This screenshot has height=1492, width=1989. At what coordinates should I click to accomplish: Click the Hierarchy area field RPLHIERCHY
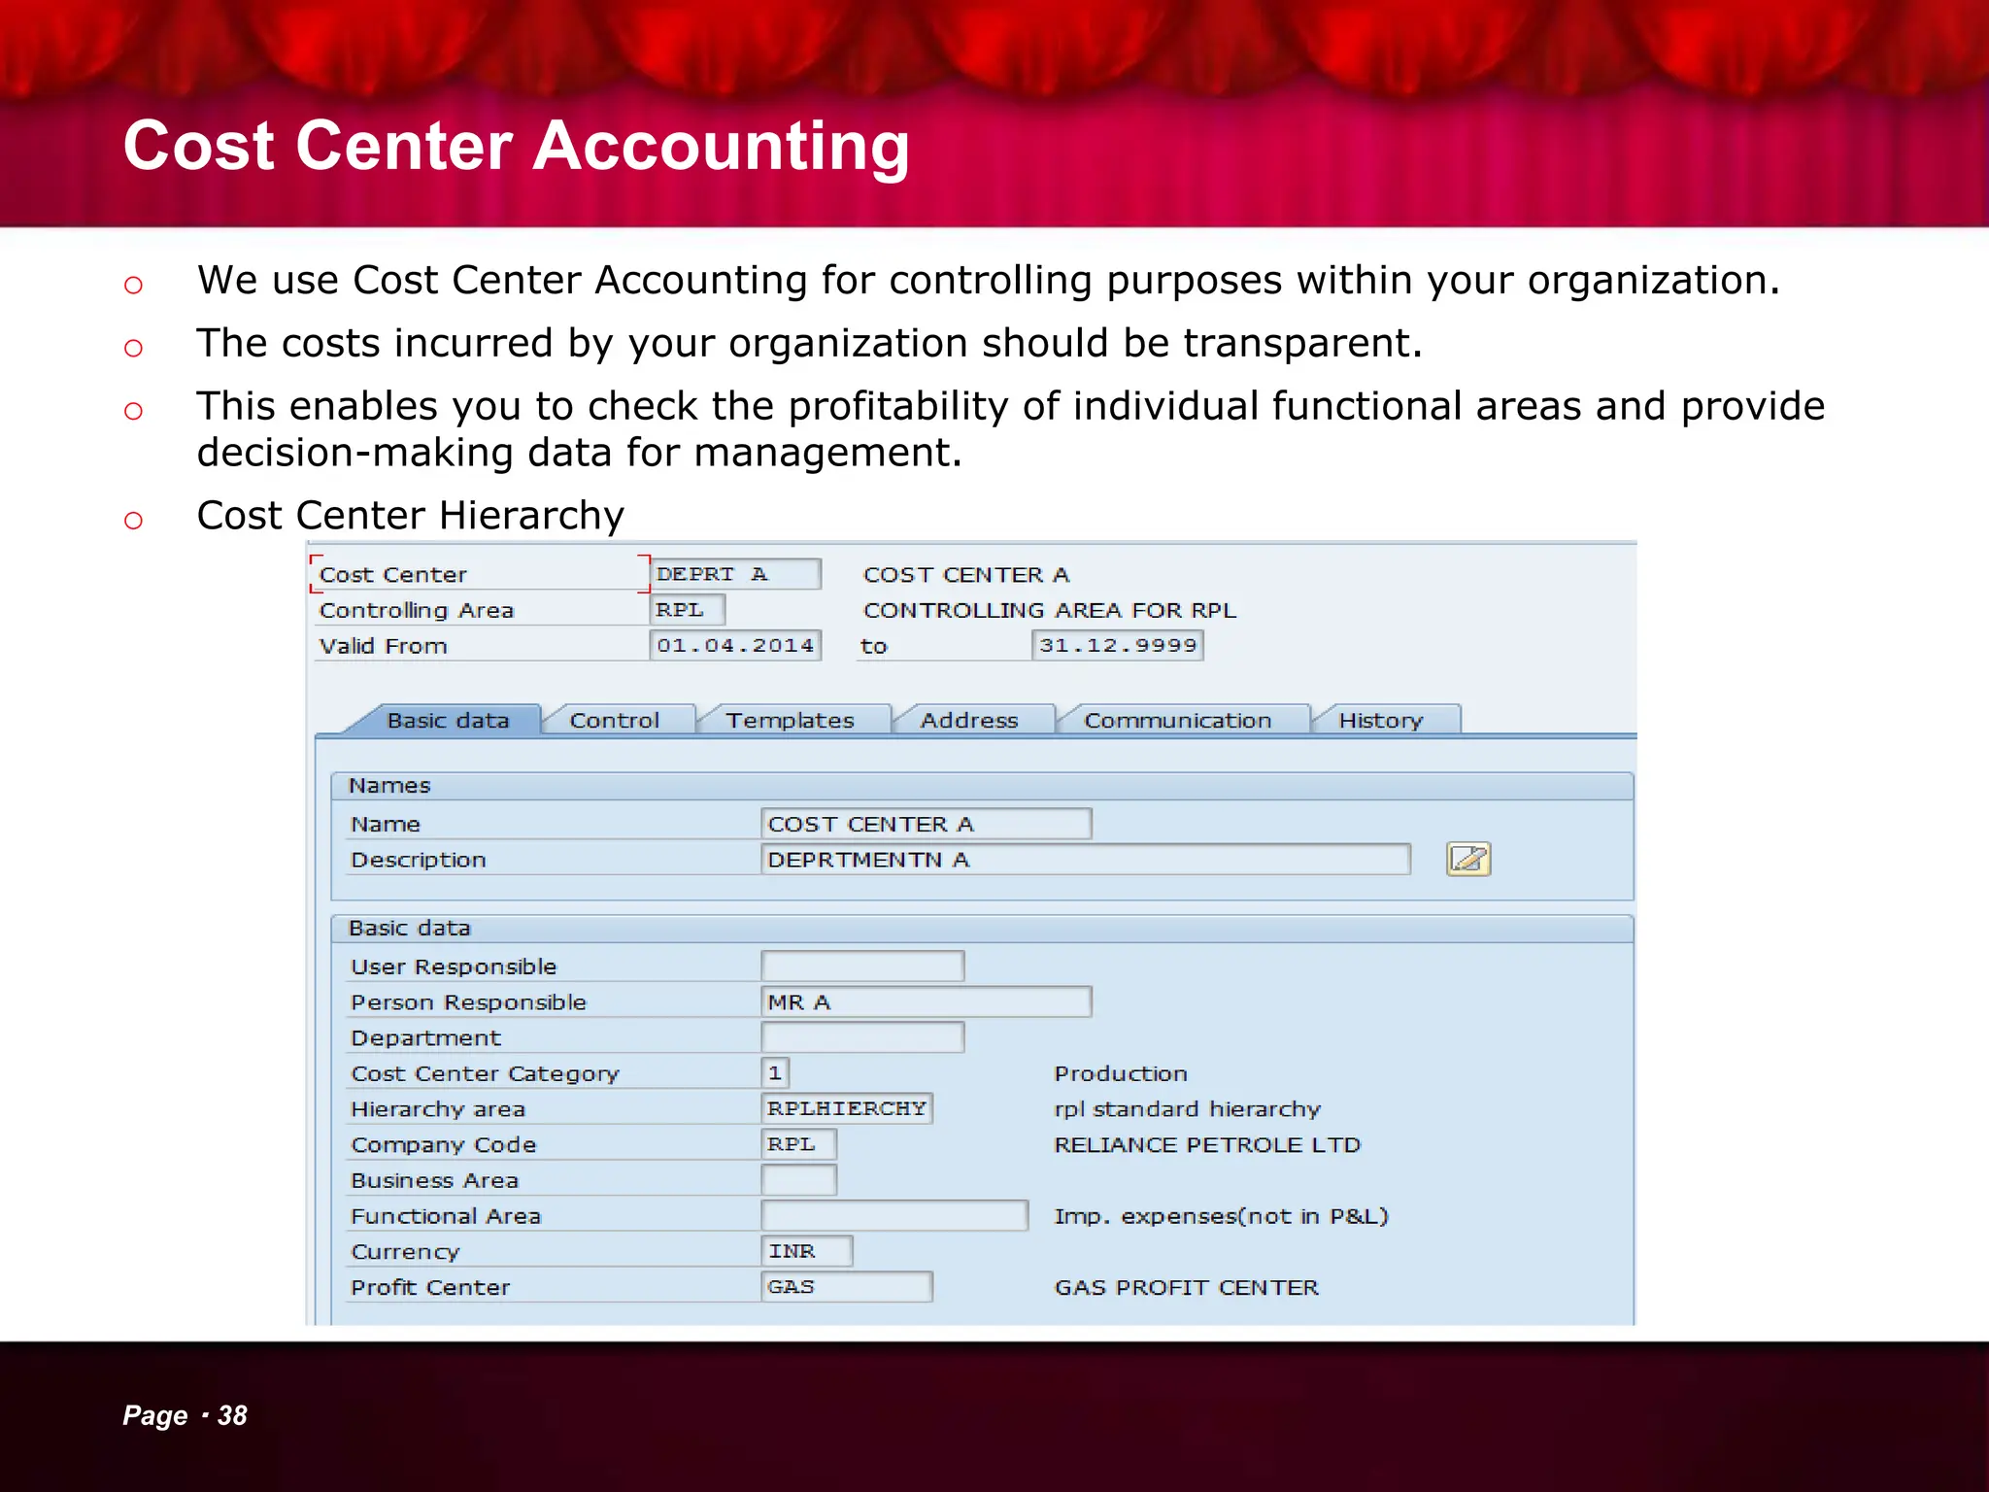click(x=847, y=1108)
